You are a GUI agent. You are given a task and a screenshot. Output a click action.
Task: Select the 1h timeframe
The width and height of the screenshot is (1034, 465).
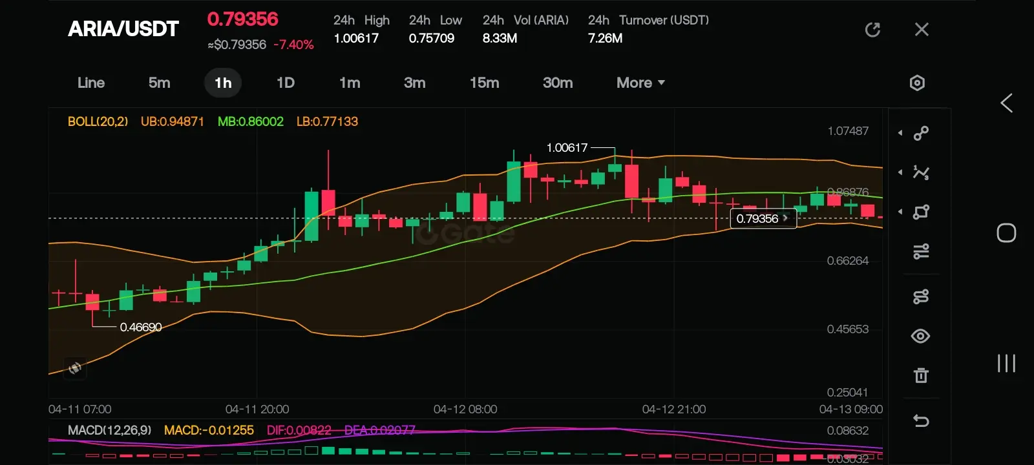[223, 83]
